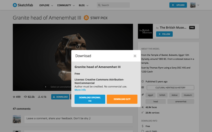Click the vertices icon

[x=142, y=113]
